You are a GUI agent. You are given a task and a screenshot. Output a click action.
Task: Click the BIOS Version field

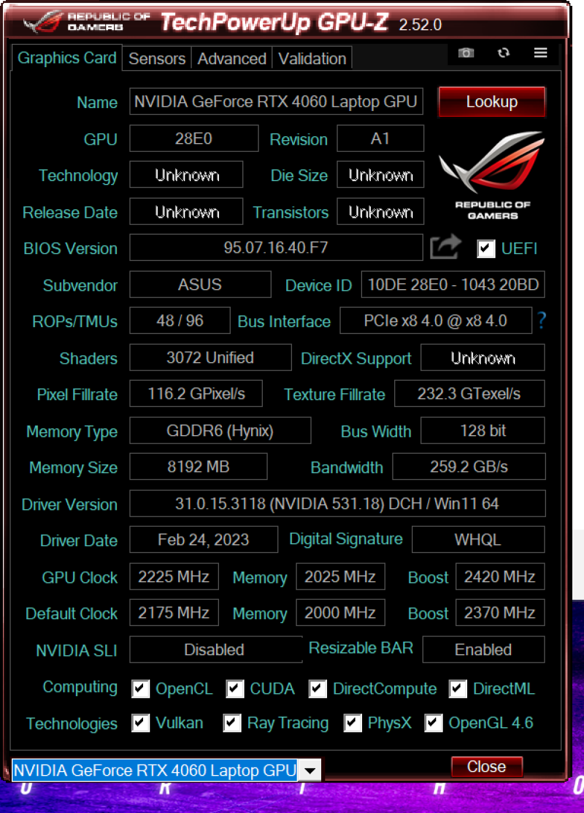coord(276,248)
